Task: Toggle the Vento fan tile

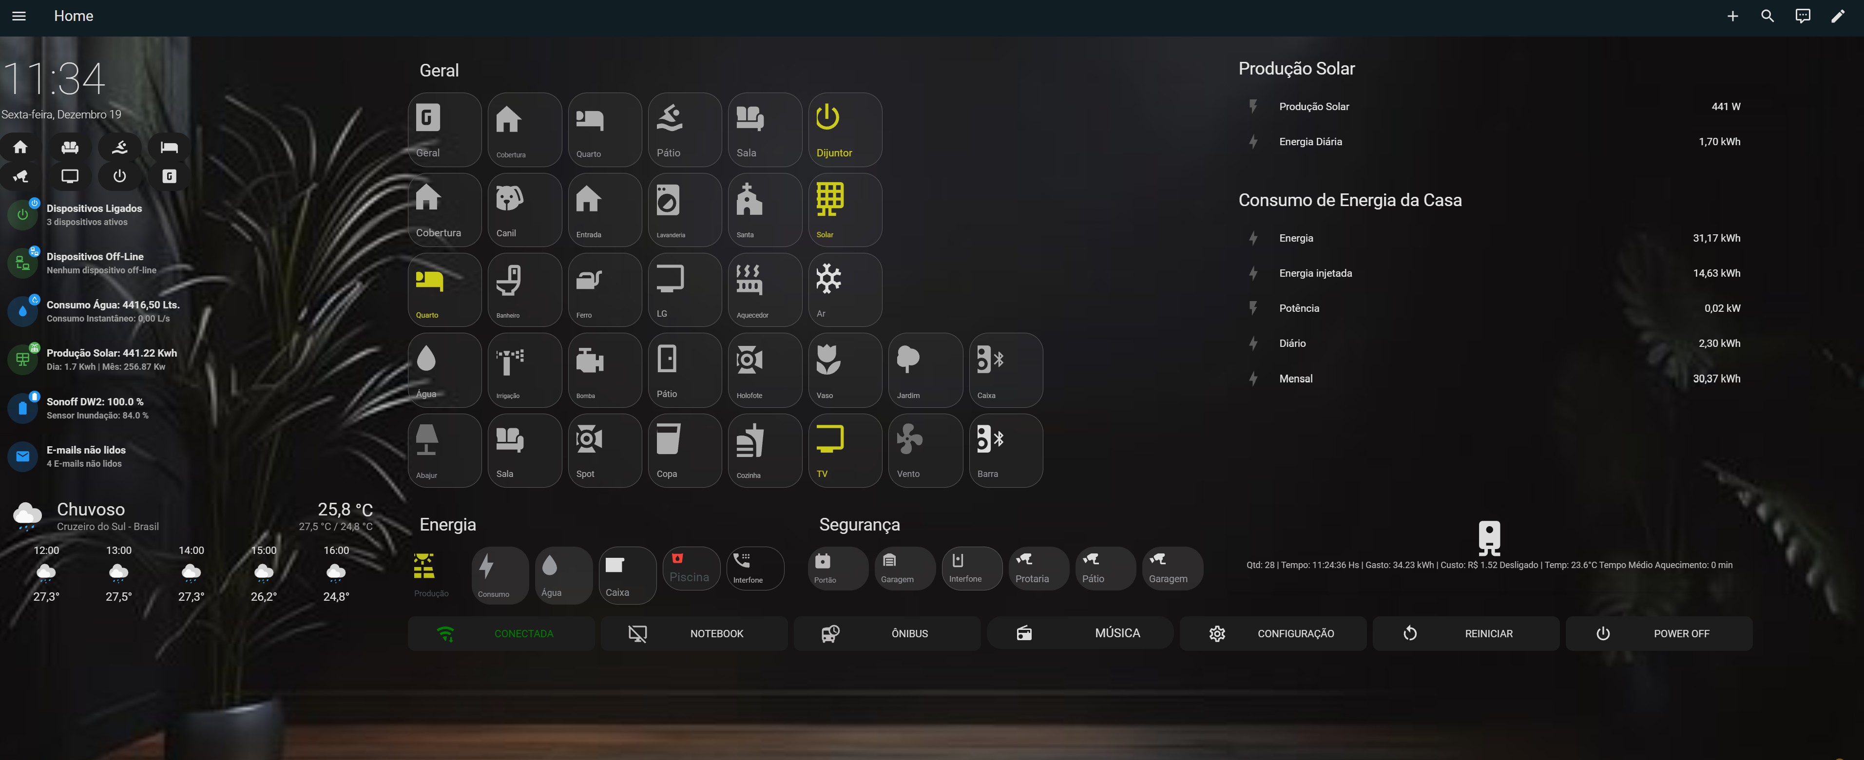Action: pos(925,451)
